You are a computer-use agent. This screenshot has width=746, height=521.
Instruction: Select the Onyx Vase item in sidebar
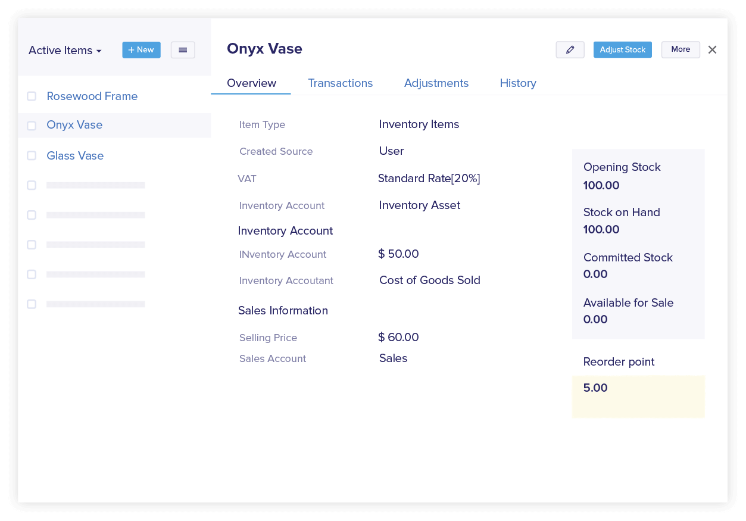tap(74, 126)
